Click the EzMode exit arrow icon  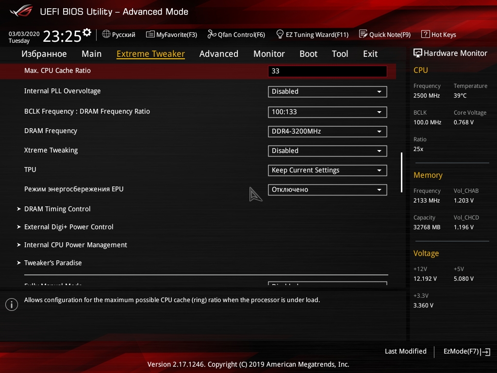pos(485,352)
